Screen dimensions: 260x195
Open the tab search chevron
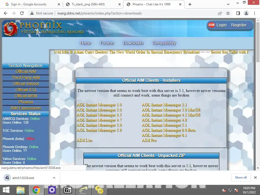pos(228,4)
